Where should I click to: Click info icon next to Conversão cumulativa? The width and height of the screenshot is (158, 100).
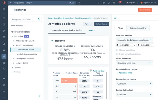coord(103,46)
